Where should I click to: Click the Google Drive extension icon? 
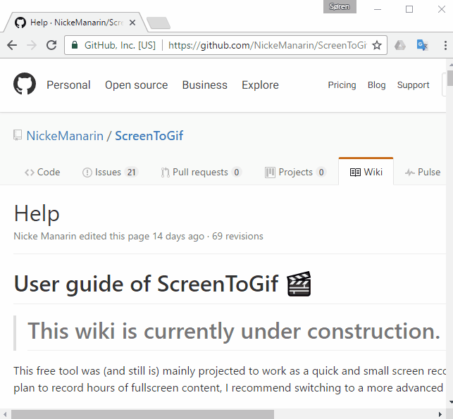click(x=399, y=45)
